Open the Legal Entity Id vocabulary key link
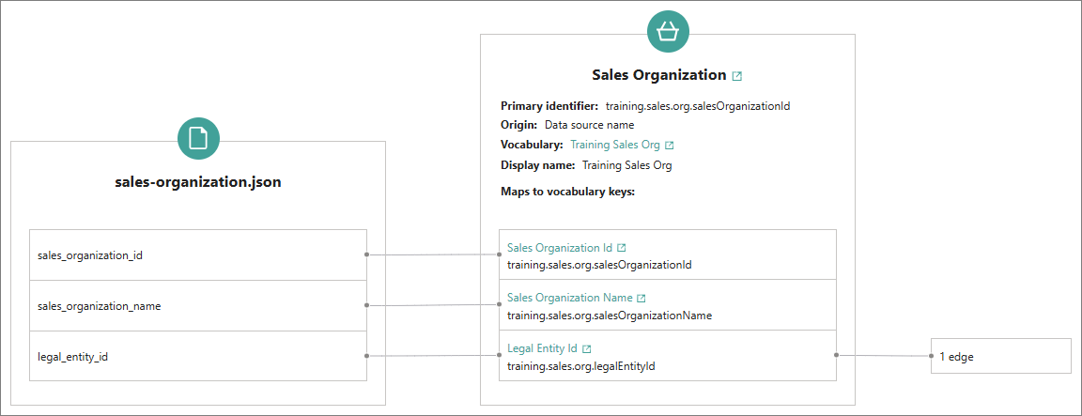1082x416 pixels. point(542,349)
